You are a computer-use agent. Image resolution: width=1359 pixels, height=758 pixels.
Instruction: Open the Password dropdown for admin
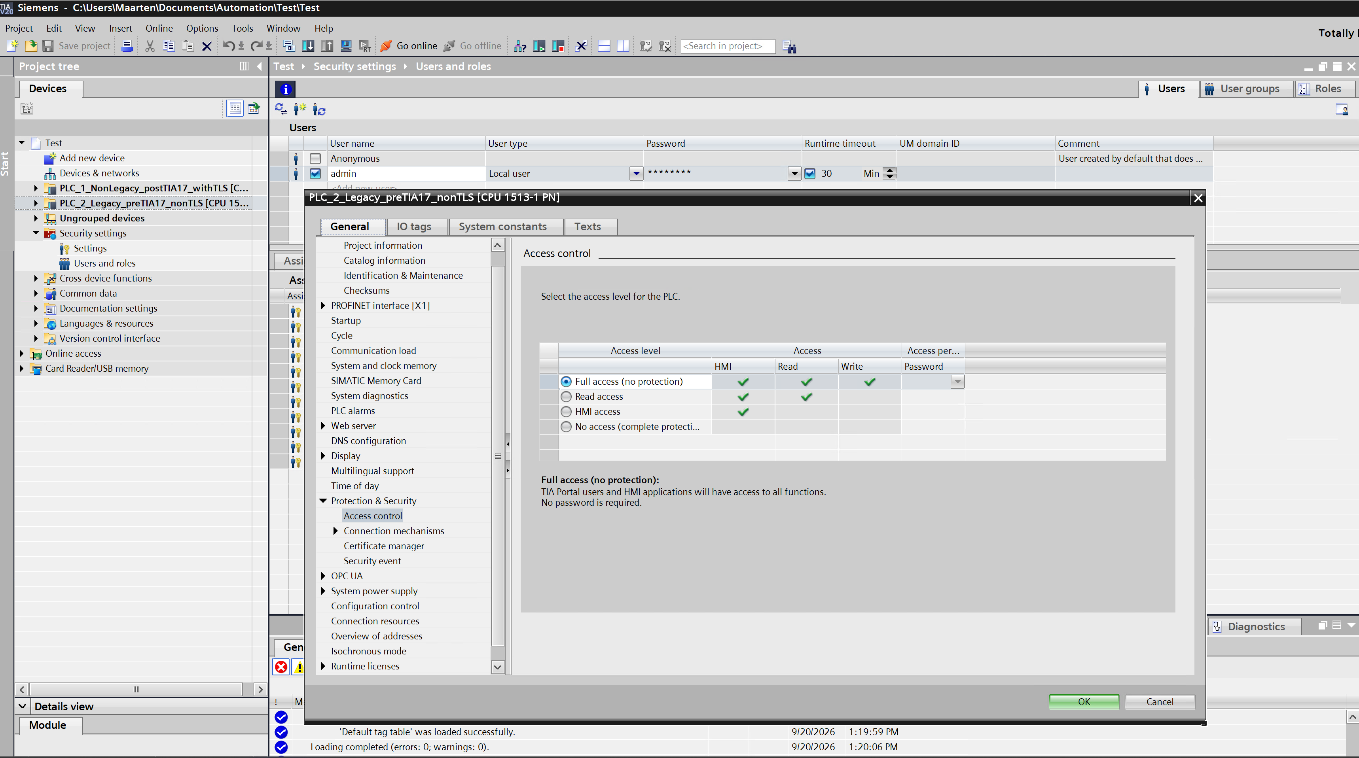(x=794, y=174)
